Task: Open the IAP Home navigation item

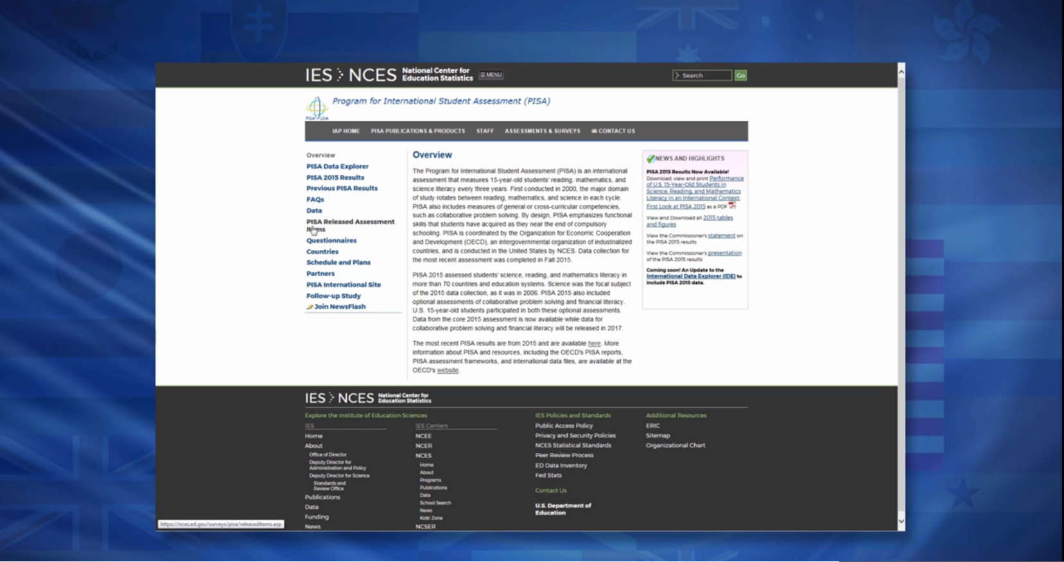Action: point(345,131)
